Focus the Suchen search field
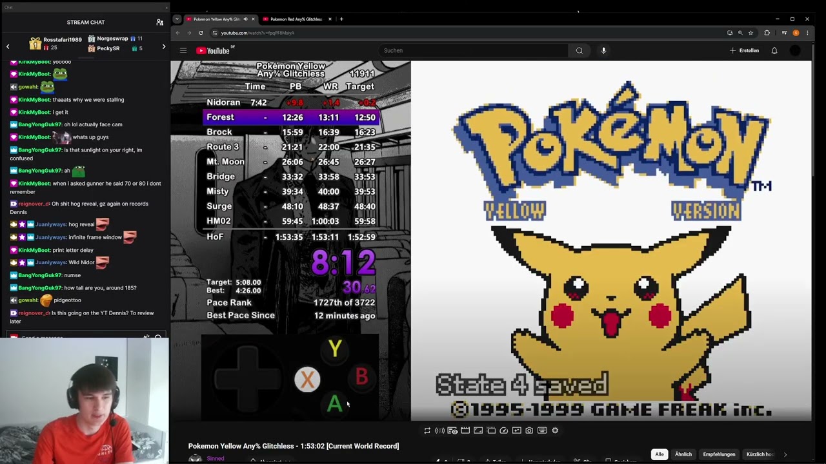This screenshot has height=464, width=826. [x=474, y=50]
